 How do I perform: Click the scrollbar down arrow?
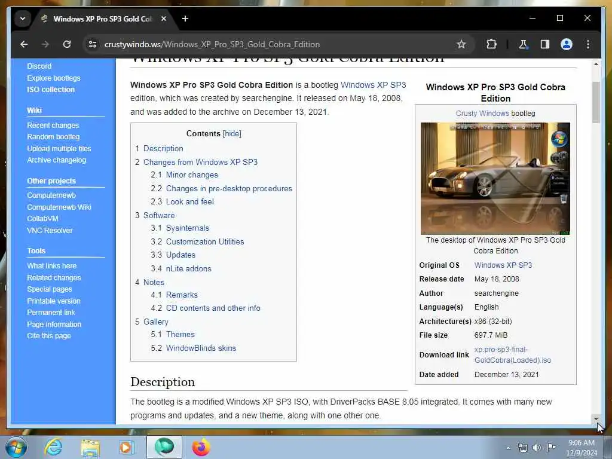(596, 419)
